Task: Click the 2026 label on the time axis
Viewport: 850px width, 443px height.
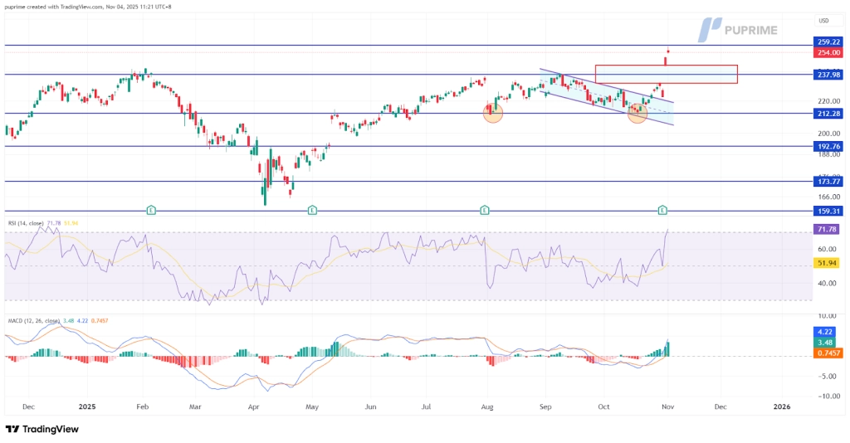Action: (x=781, y=406)
